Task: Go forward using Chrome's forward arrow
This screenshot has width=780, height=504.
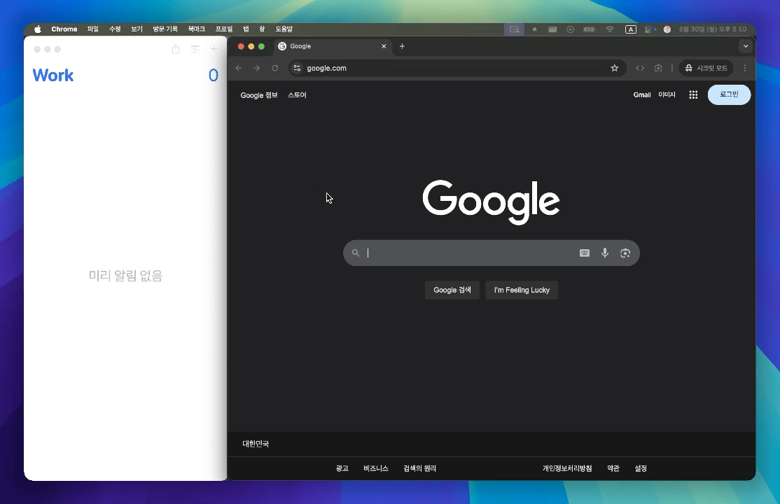Action: (257, 68)
